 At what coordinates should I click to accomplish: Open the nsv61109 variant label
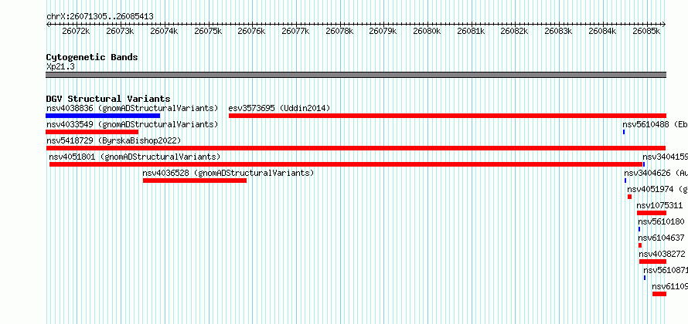coord(670,286)
